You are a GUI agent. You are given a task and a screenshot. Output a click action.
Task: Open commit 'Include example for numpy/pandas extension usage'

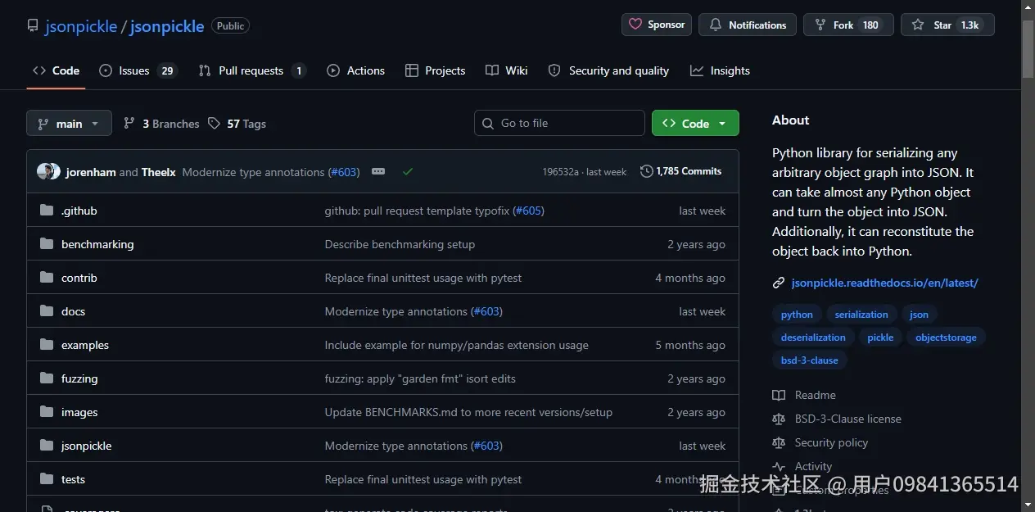click(x=457, y=345)
